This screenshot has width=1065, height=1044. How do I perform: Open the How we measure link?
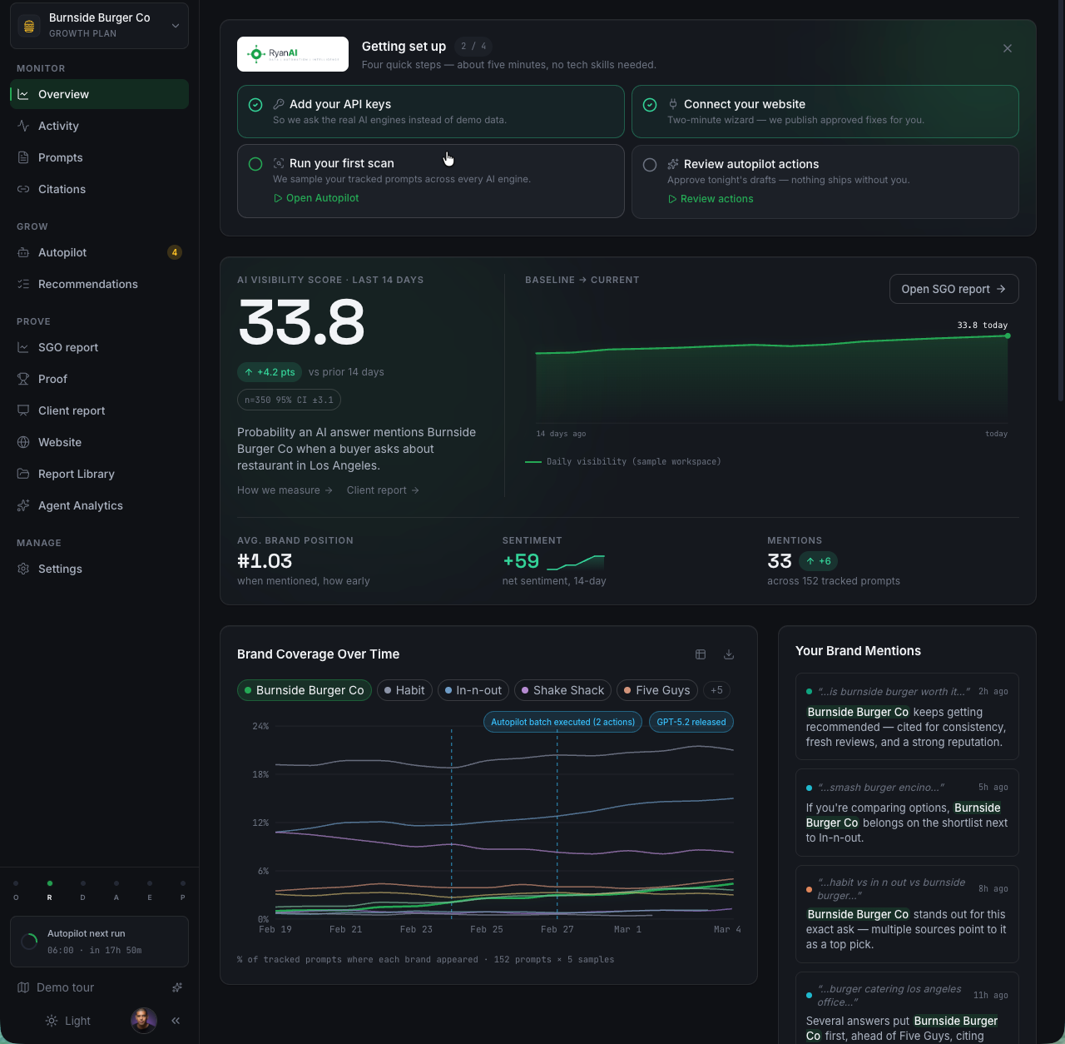[x=285, y=490]
